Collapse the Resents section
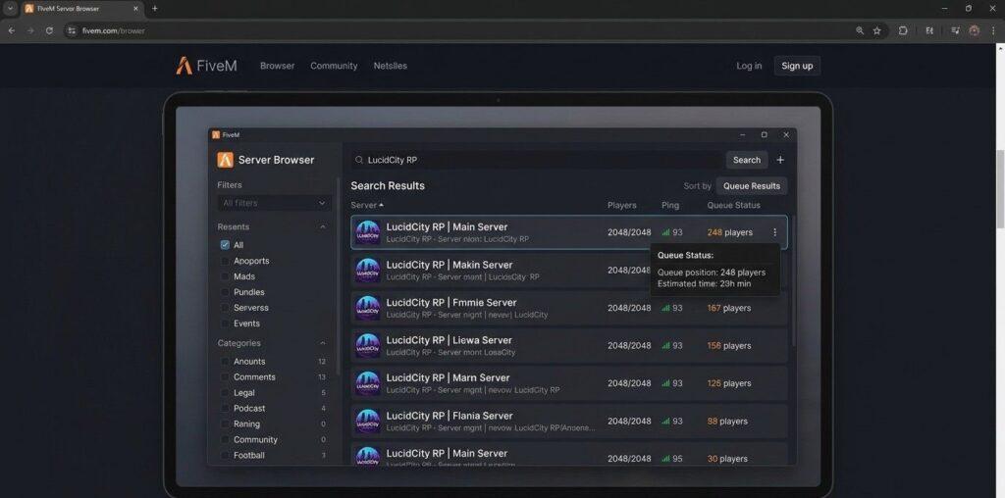Screen dimensions: 1005x498 click(322, 226)
